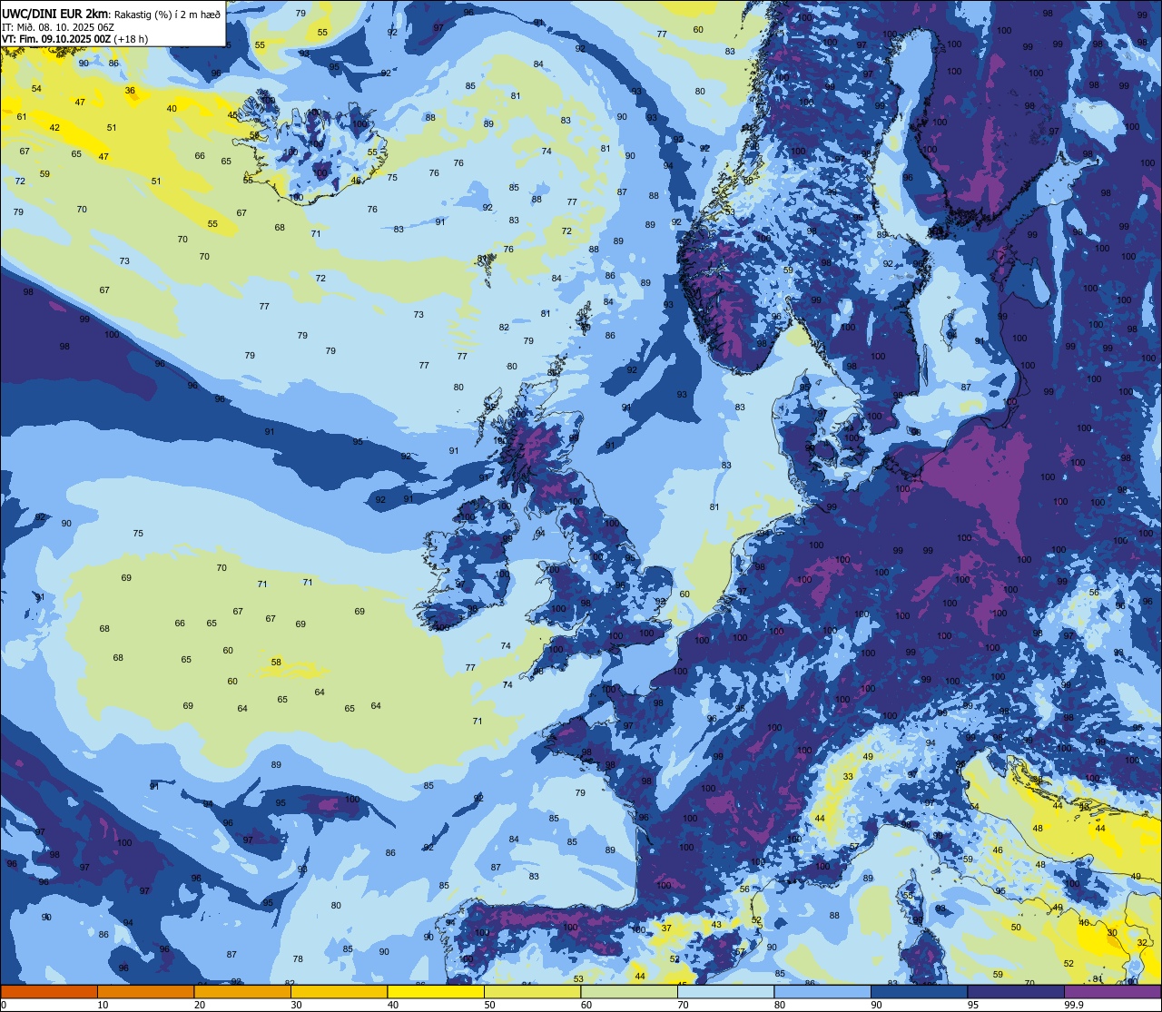Click the humidity value '53' over northern Spain
1162x1012 pixels.
click(578, 978)
